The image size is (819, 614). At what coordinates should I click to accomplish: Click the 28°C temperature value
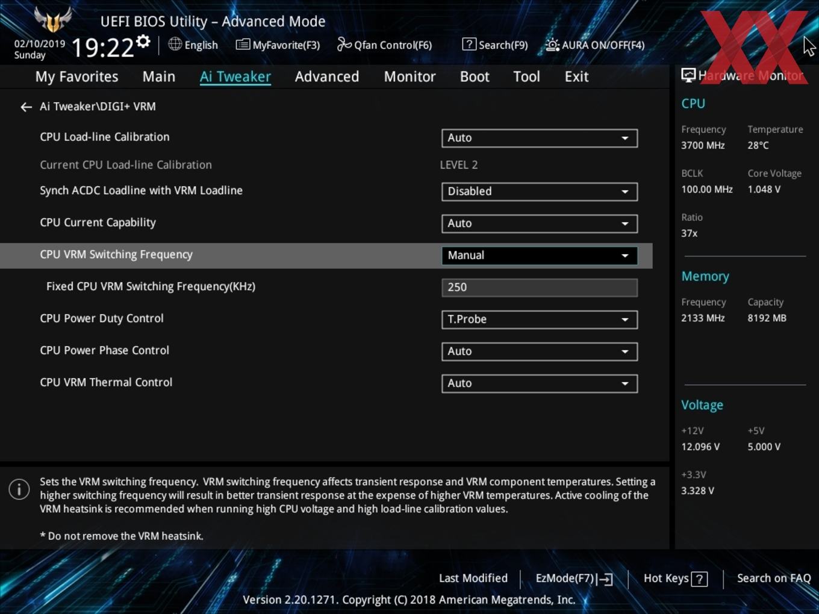click(x=758, y=145)
